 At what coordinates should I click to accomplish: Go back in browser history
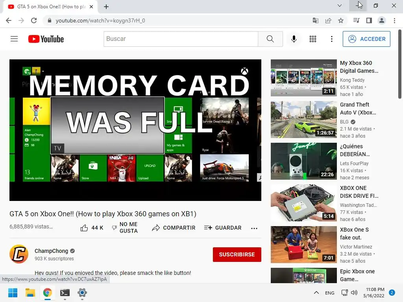point(9,20)
